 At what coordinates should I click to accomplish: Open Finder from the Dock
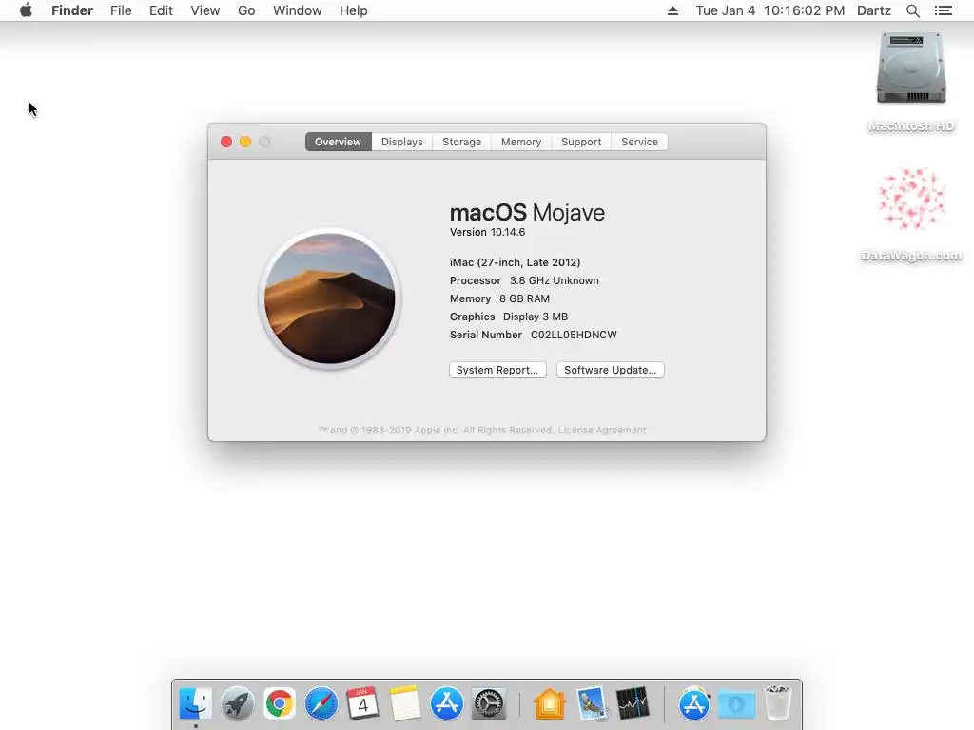tap(196, 704)
